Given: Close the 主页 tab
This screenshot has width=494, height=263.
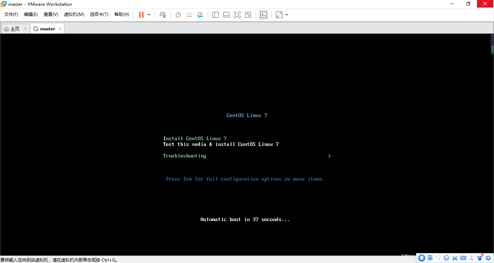Looking at the screenshot, I should click(x=25, y=29).
